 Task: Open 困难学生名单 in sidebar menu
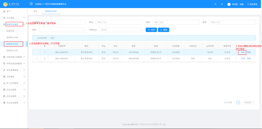12,50
